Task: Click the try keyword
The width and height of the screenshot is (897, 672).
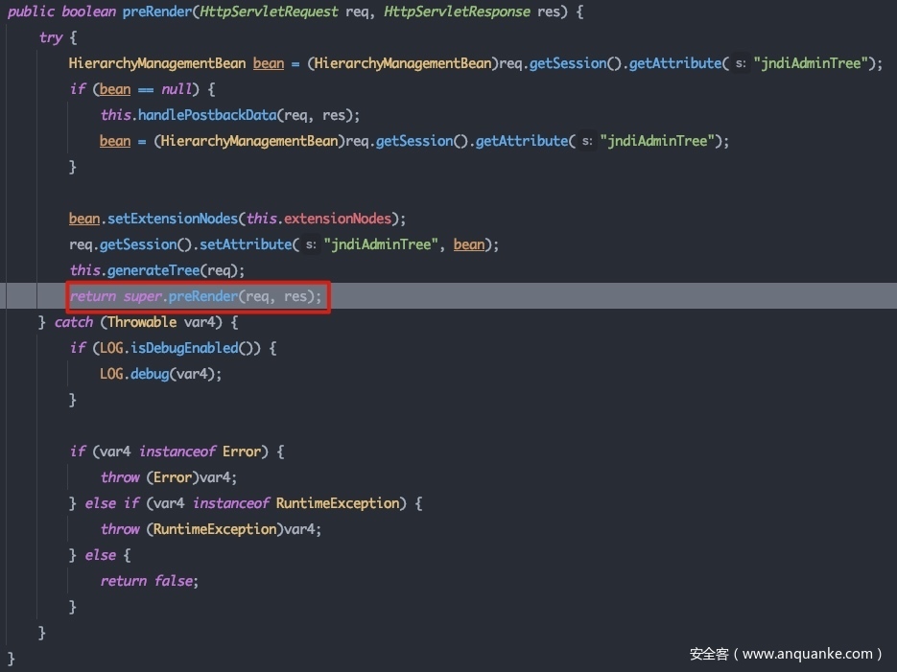Action: (x=51, y=37)
